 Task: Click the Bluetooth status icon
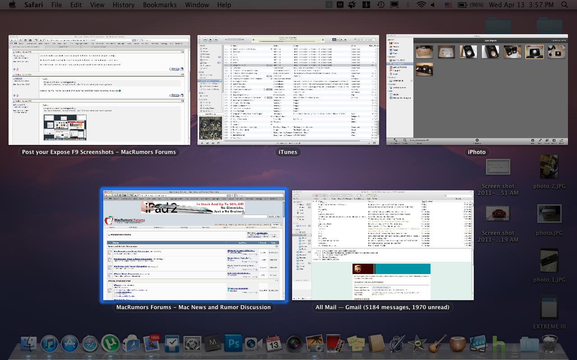pyautogui.click(x=408, y=5)
